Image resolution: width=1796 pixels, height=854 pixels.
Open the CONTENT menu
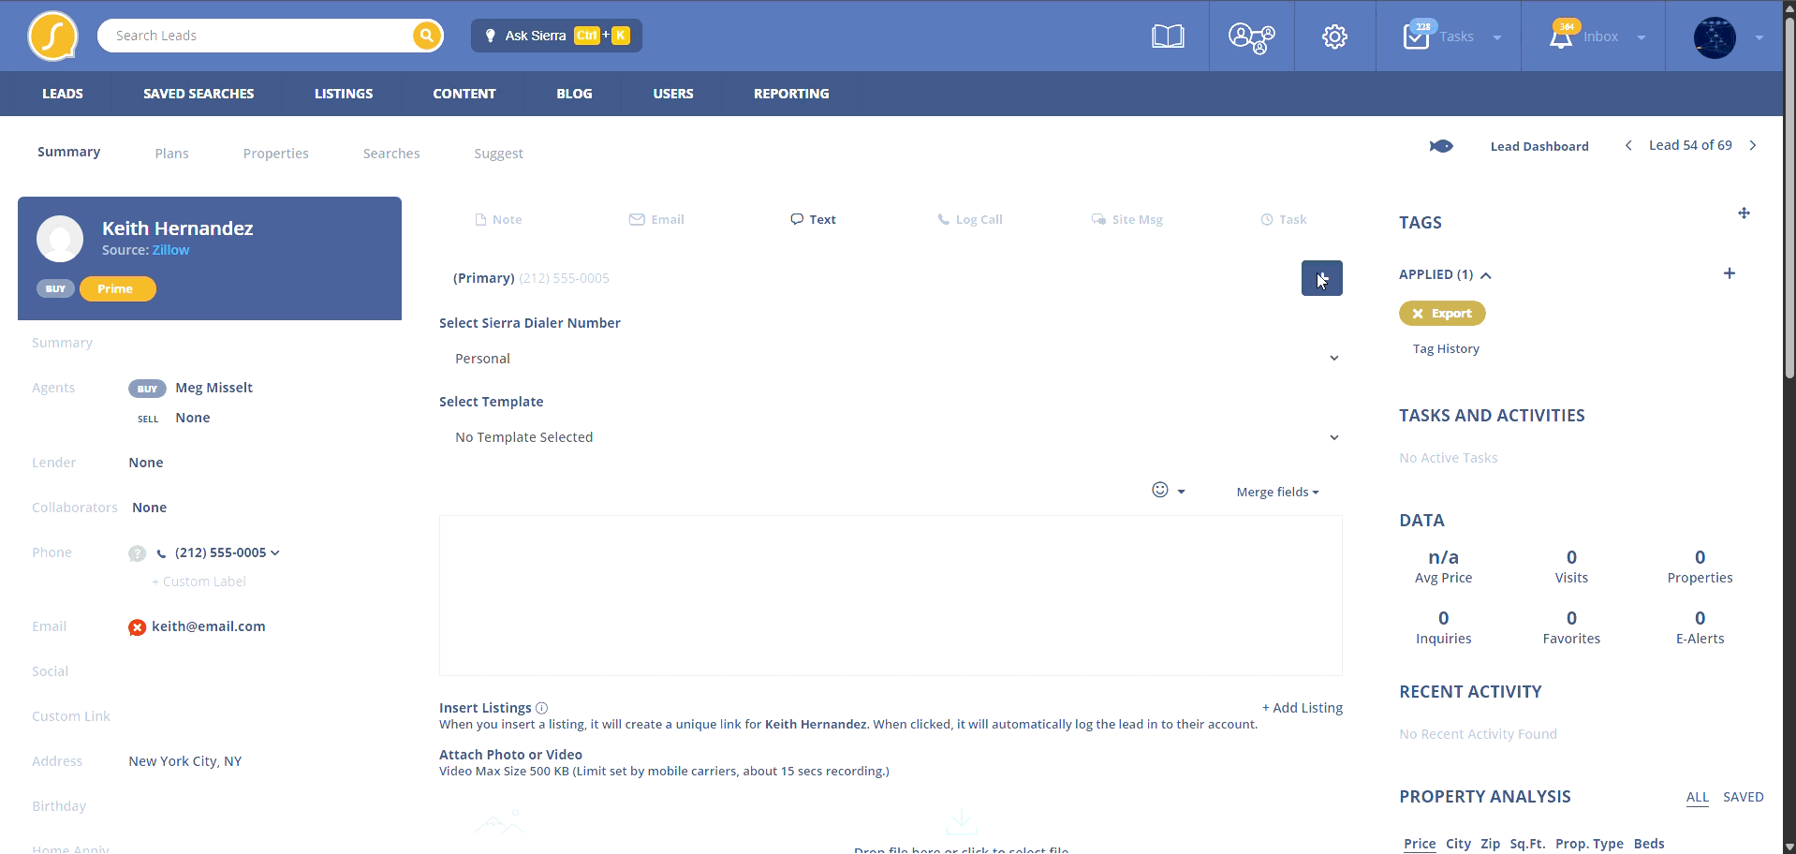(464, 94)
